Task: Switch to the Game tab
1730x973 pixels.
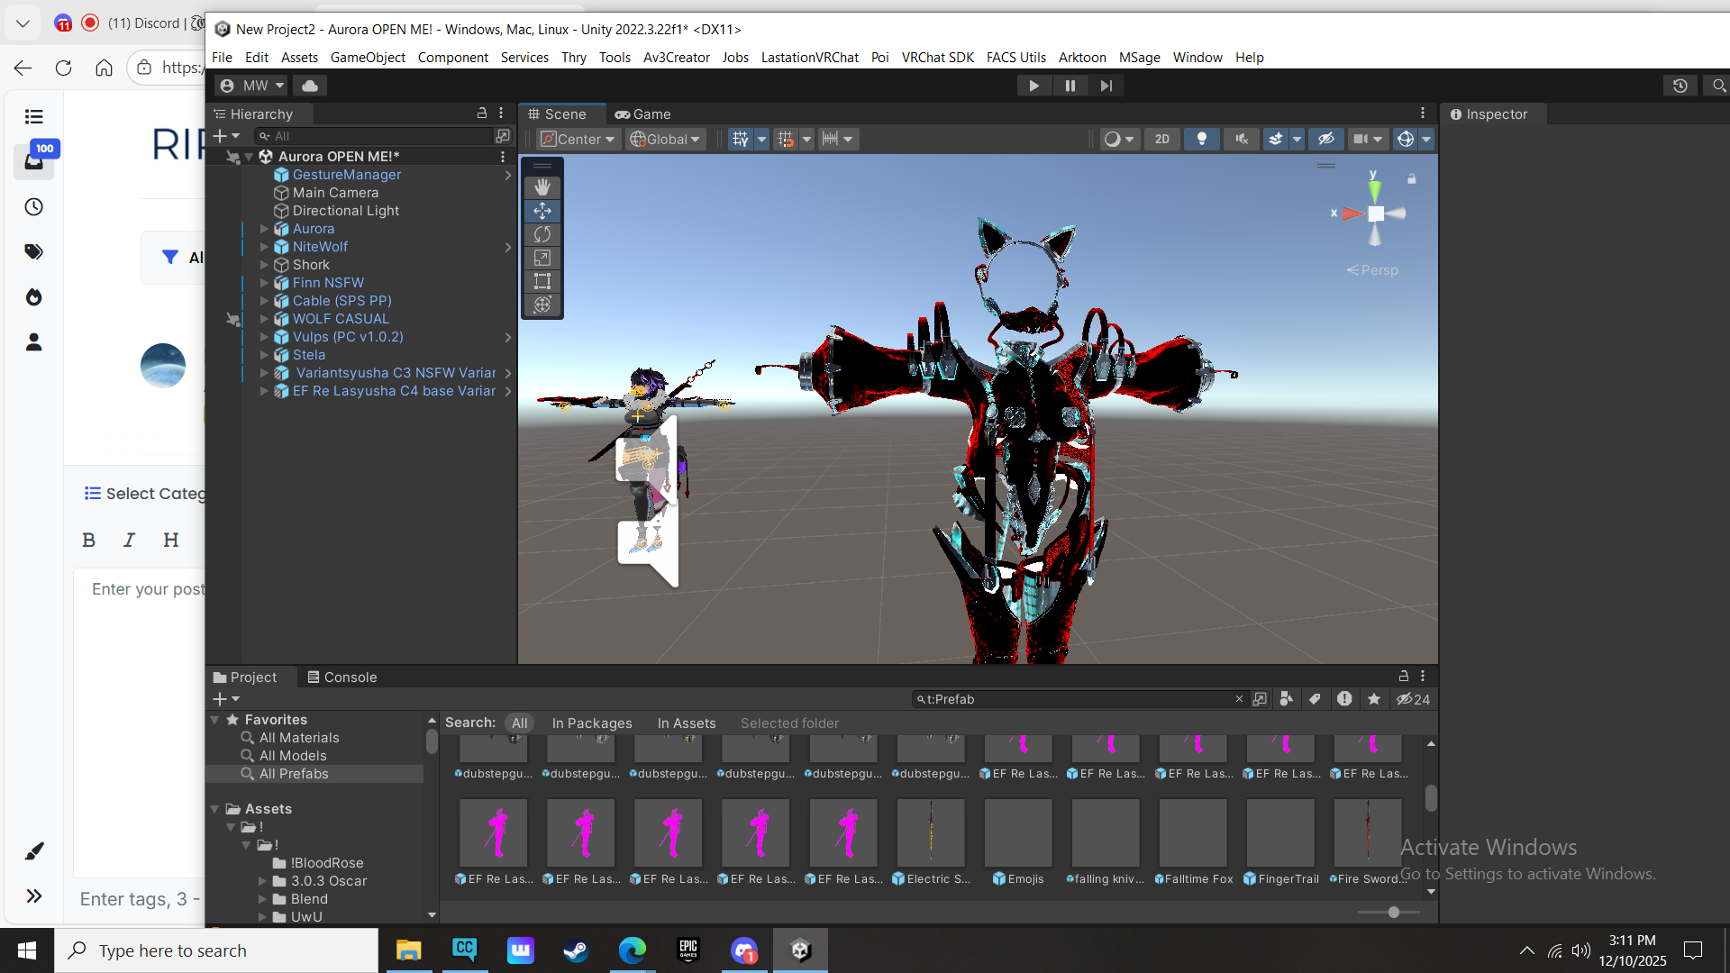Action: [x=642, y=114]
